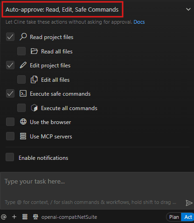Click 'Use MCP servers' label
The height and width of the screenshot is (223, 194).
point(51,137)
